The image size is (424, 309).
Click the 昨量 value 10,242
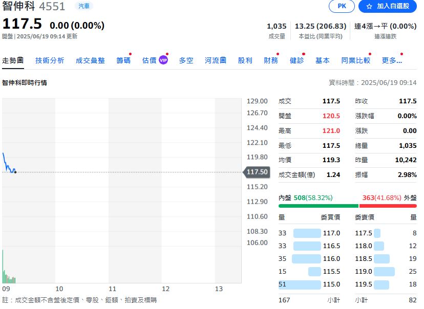pyautogui.click(x=406, y=160)
